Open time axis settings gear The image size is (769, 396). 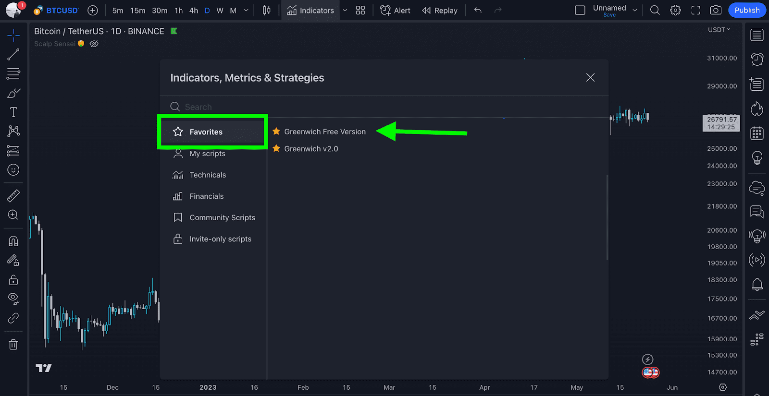[722, 387]
